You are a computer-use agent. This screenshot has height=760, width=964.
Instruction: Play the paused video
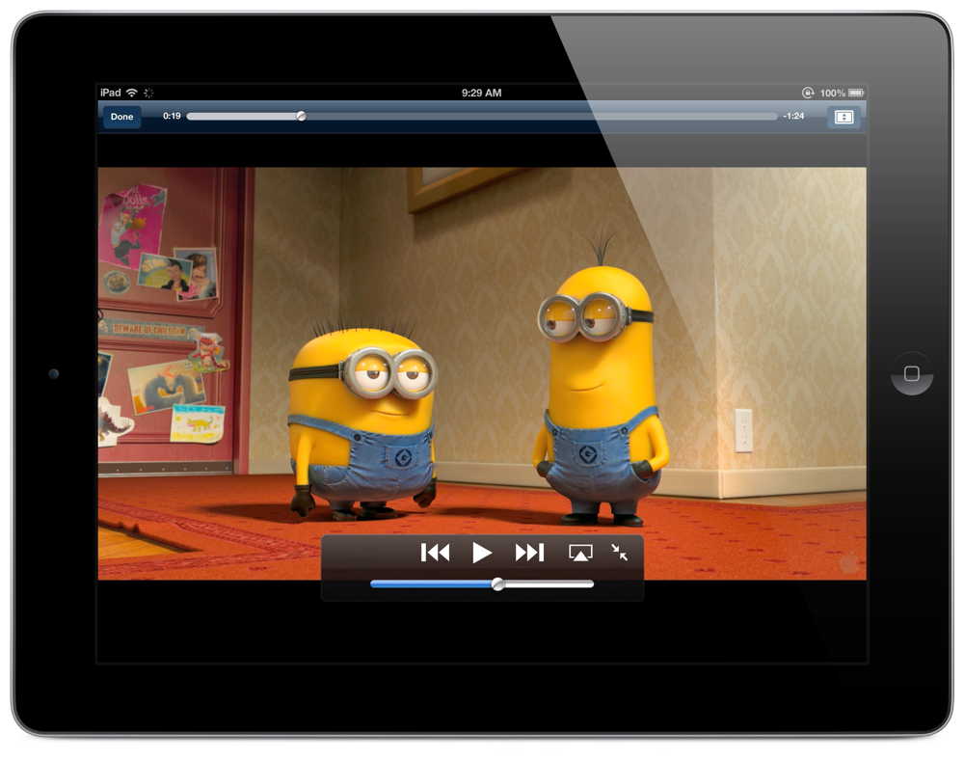(x=482, y=553)
